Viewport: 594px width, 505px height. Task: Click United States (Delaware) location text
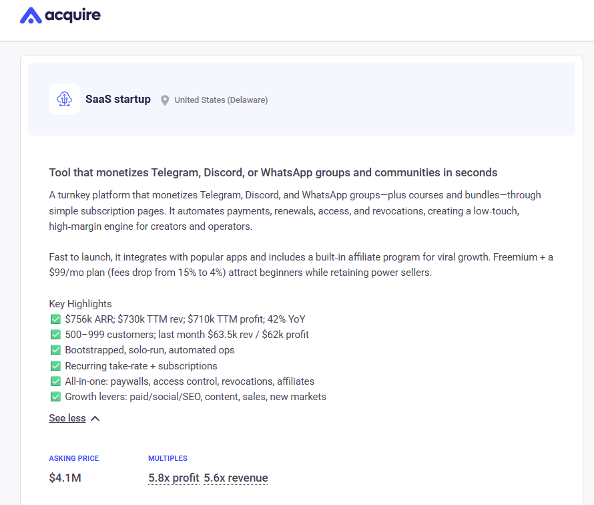point(221,100)
